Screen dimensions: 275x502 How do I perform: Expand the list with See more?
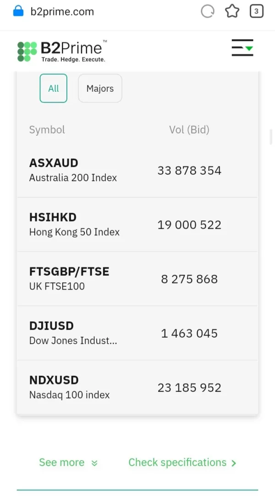62,463
